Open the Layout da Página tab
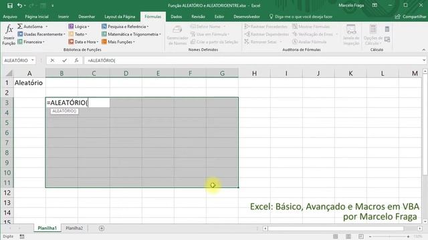428x240 pixels. click(x=120, y=17)
